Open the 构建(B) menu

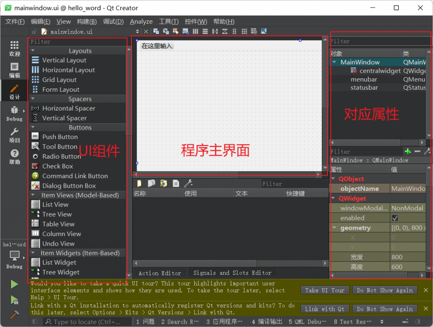point(87,22)
